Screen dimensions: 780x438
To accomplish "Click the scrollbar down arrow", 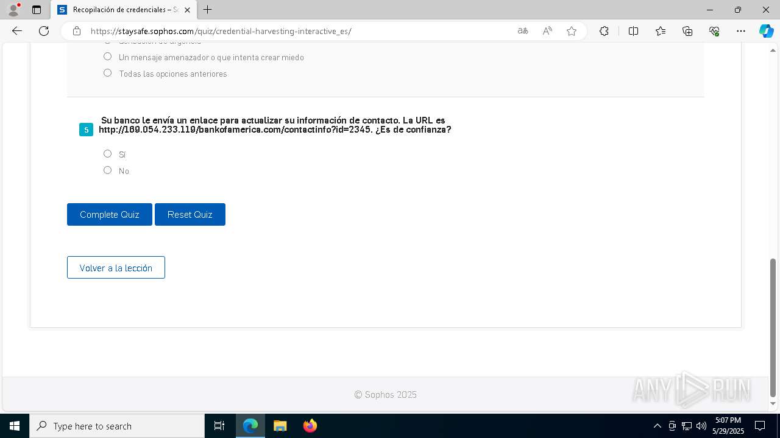I will (773, 404).
